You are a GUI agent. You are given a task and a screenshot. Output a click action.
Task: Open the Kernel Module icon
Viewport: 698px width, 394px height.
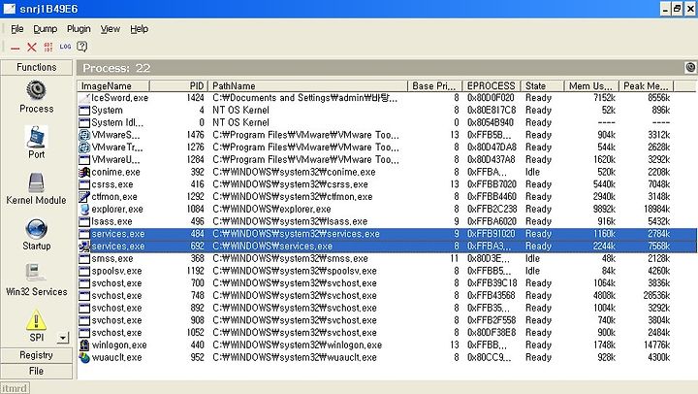(36, 182)
